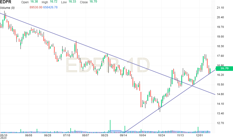
Task: Click the blue volume average 658426.78
Action: coord(50,7)
